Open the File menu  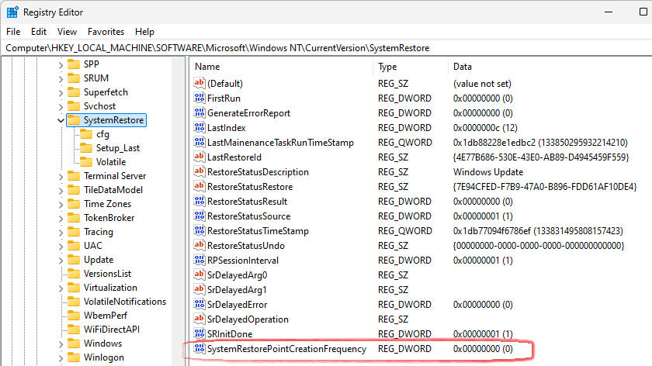pos(13,32)
